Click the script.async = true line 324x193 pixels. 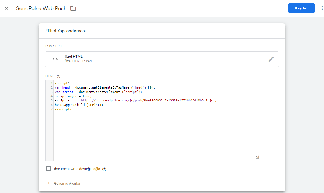click(73, 96)
